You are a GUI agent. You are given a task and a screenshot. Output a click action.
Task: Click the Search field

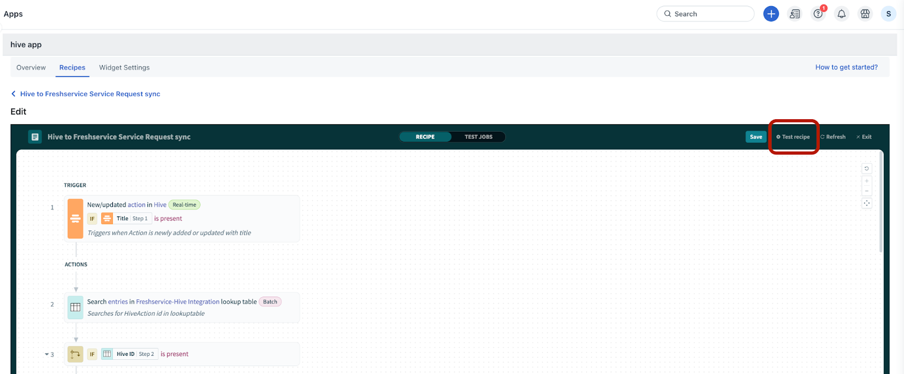(x=705, y=14)
